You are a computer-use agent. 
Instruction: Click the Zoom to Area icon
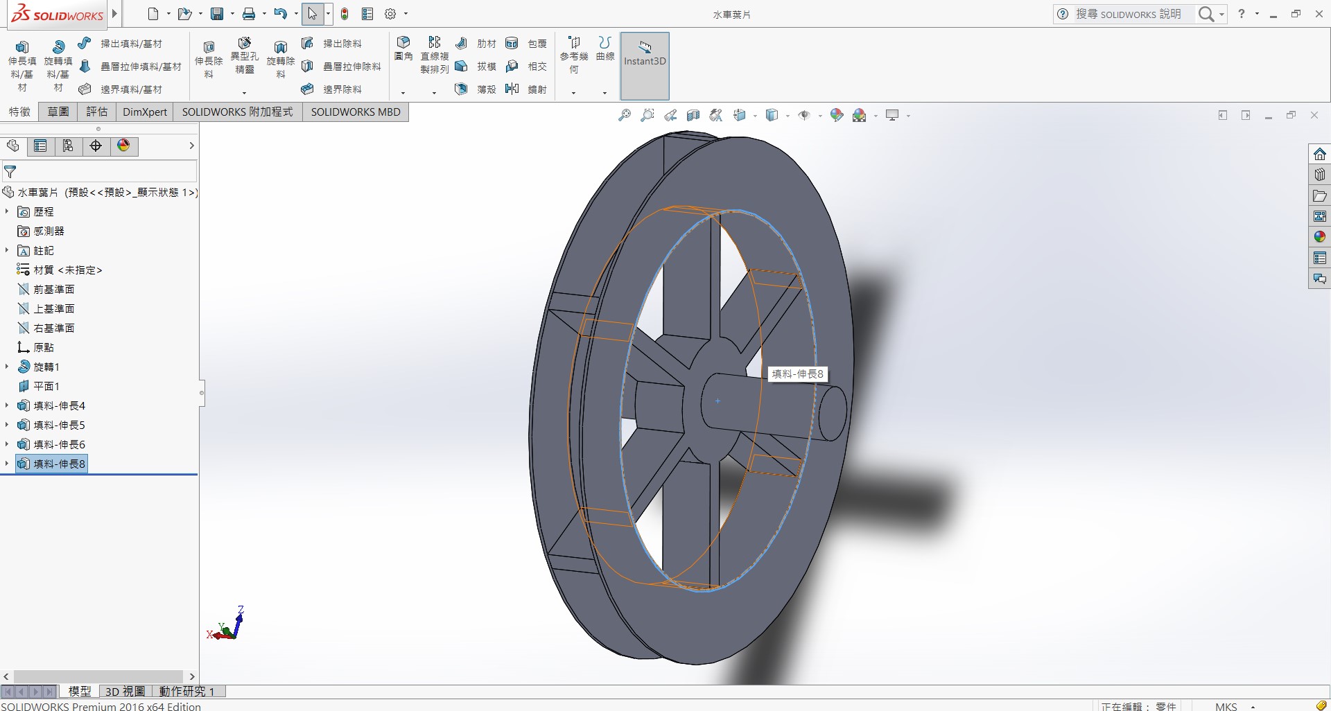tap(647, 116)
